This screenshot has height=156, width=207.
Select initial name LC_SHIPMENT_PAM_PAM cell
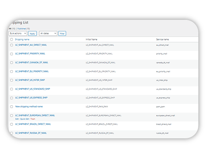(97, 106)
